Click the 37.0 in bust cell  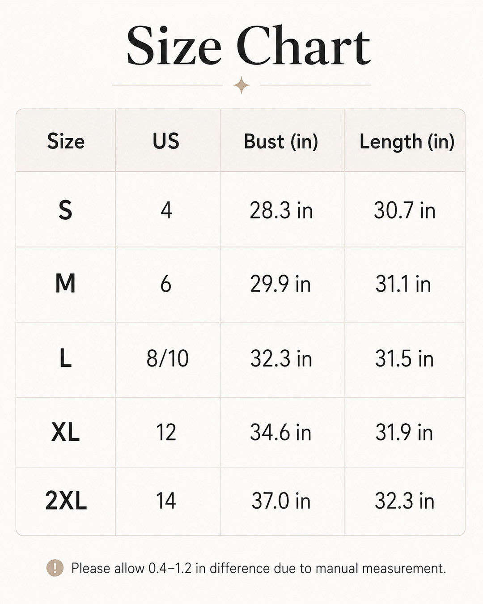click(281, 501)
